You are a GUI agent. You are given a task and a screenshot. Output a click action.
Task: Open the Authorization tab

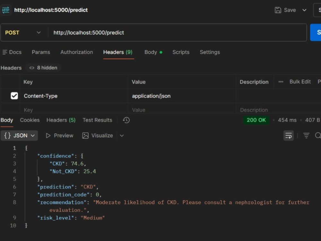click(77, 52)
